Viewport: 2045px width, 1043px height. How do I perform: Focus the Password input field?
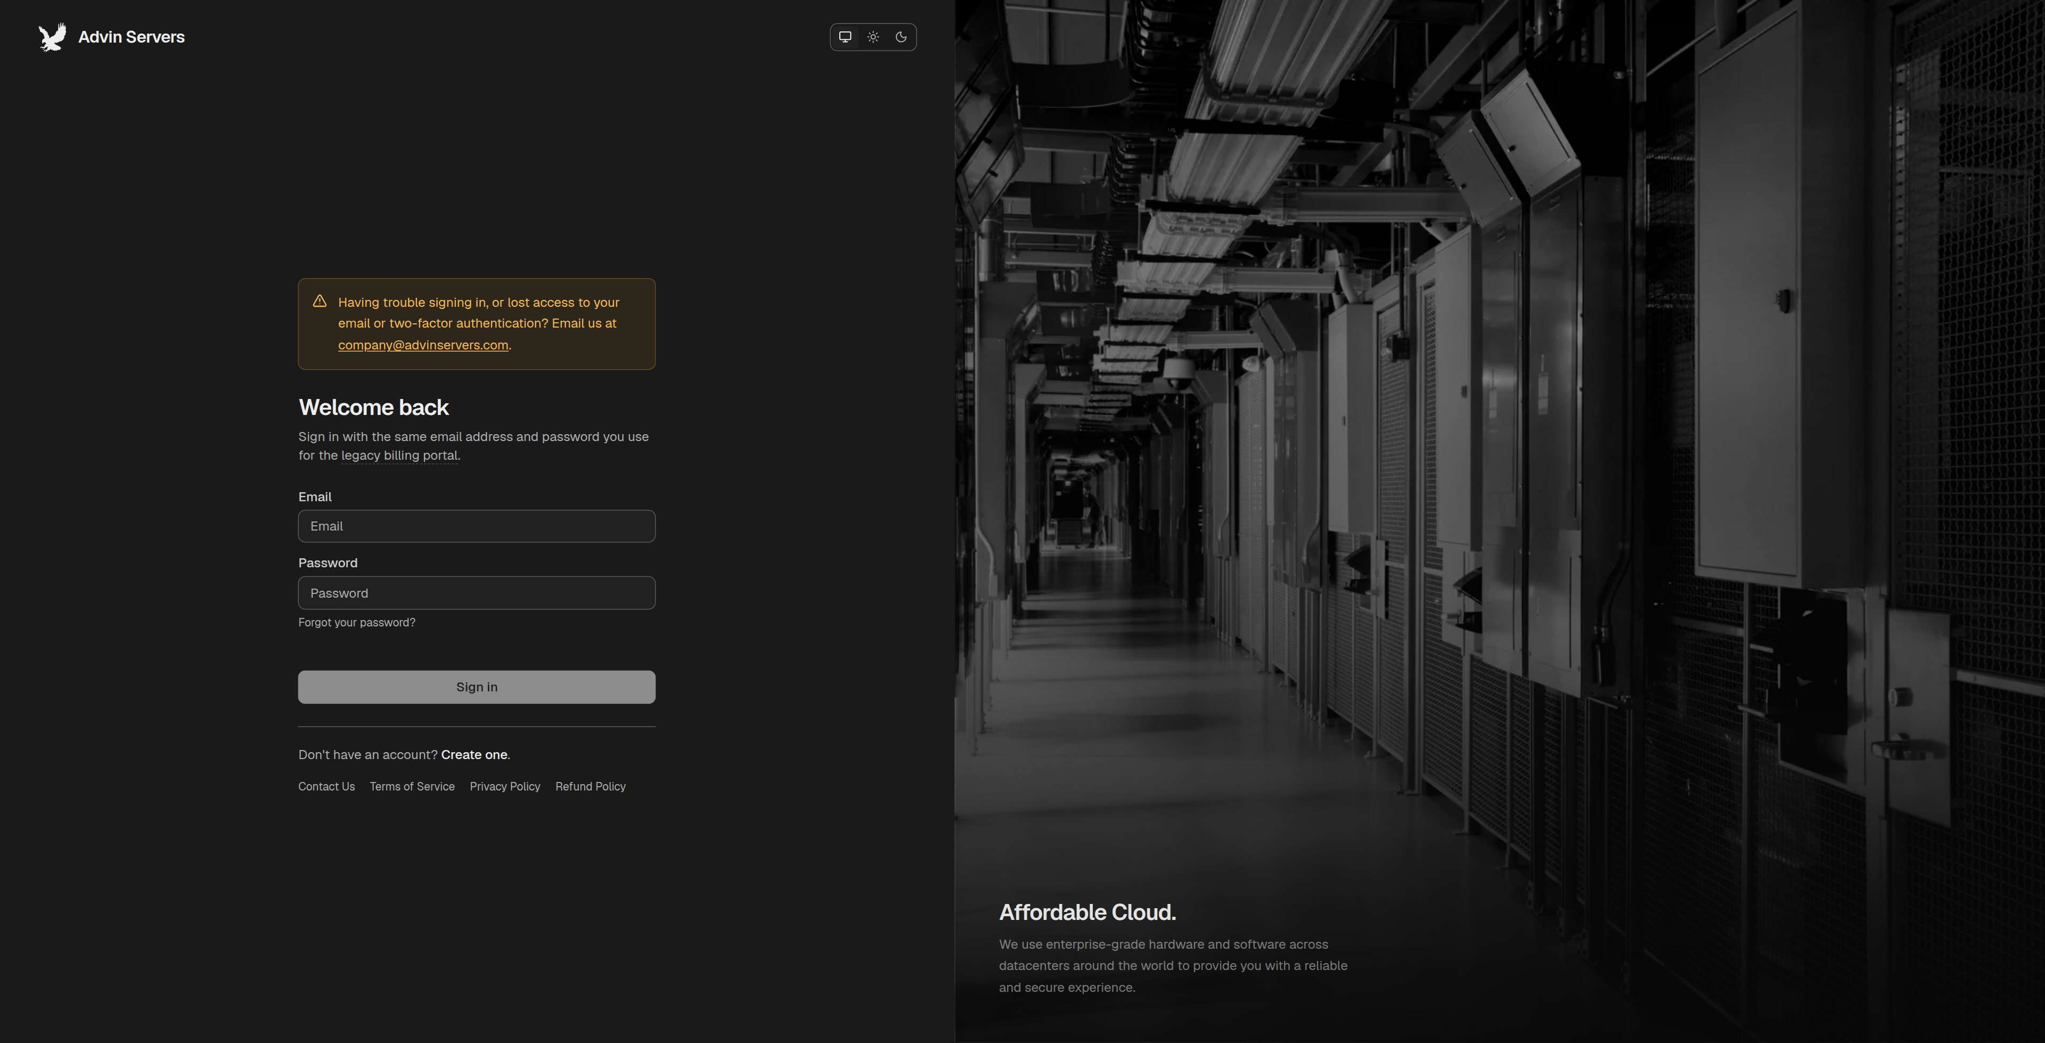[x=476, y=592]
